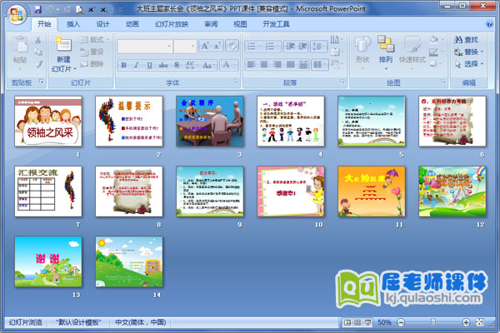Viewport: 500px width, 333px height.
Task: Select slide 7 thumbnail 汇报交流
Action: click(x=48, y=191)
